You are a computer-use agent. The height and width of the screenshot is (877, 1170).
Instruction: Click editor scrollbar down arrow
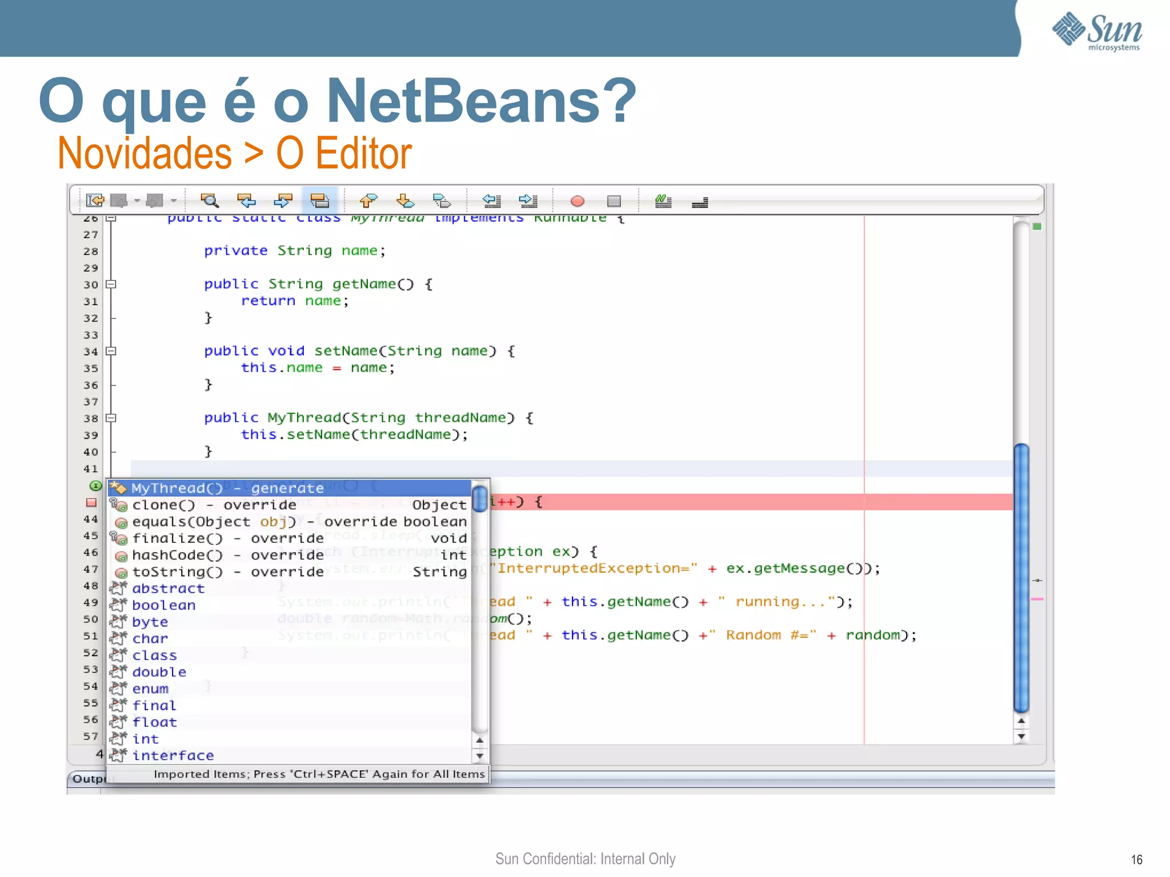(1021, 737)
